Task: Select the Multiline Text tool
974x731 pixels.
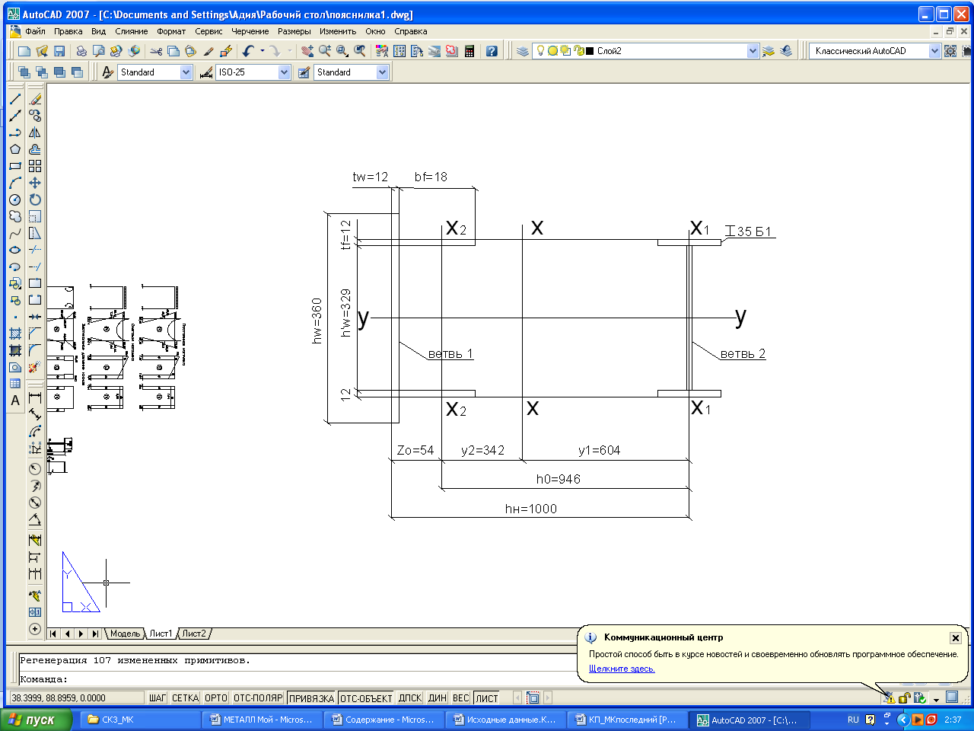Action: [x=14, y=401]
